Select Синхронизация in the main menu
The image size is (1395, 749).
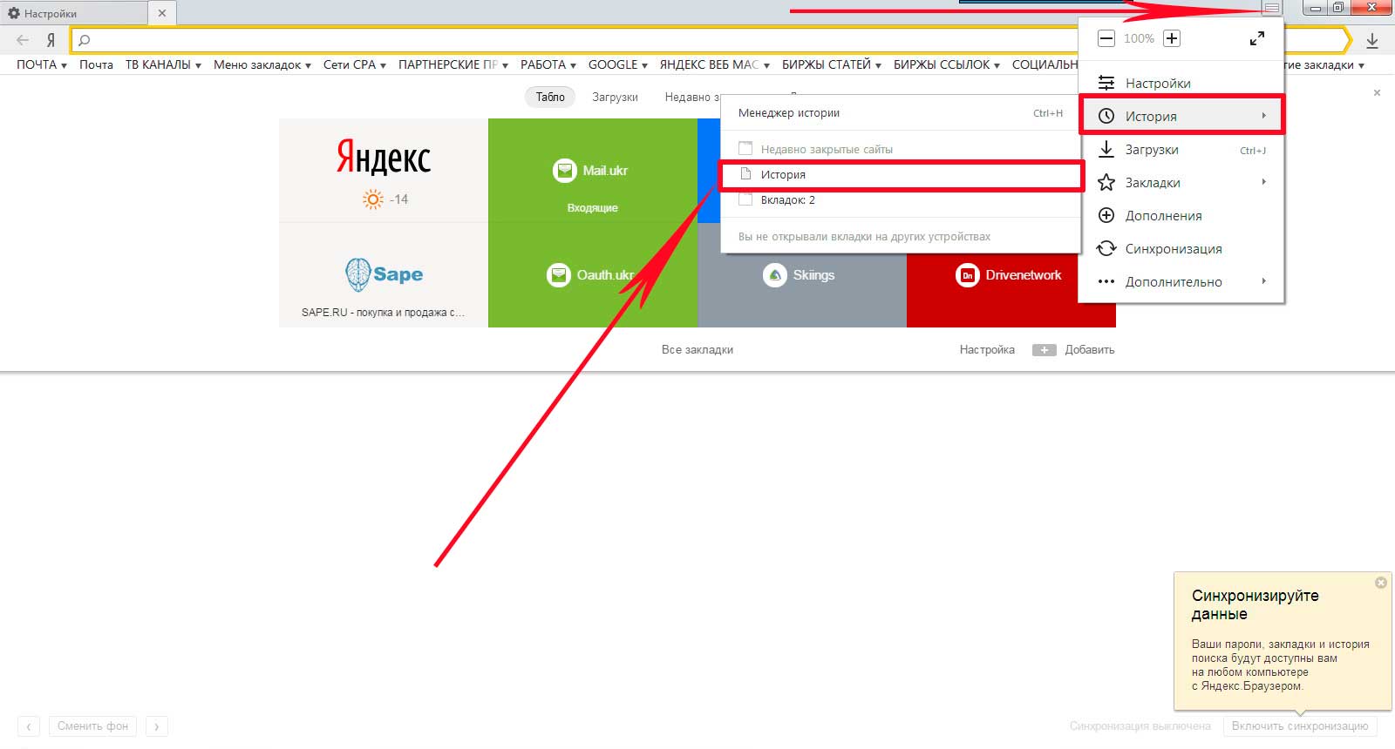[x=1181, y=248]
